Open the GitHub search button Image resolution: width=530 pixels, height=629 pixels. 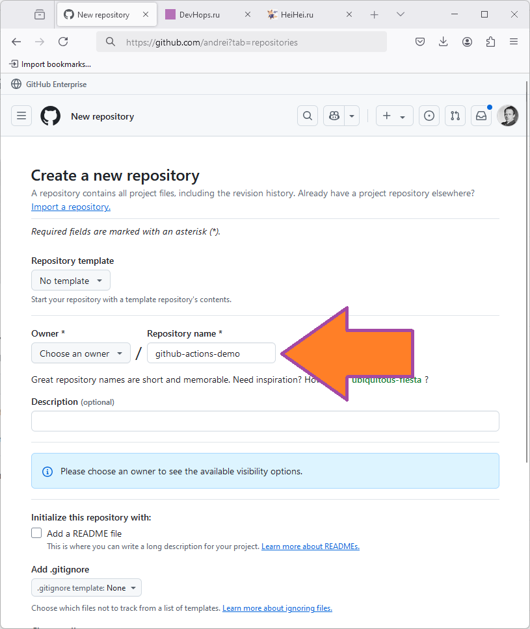[x=308, y=116]
